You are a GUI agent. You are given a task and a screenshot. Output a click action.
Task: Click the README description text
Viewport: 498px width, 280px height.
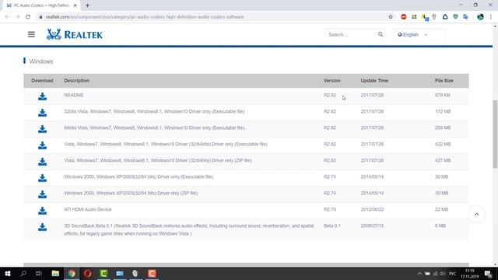(x=74, y=95)
